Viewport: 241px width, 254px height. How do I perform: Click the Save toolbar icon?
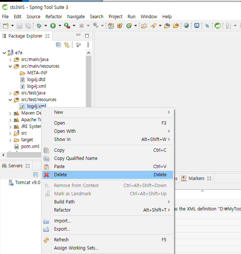19,26
